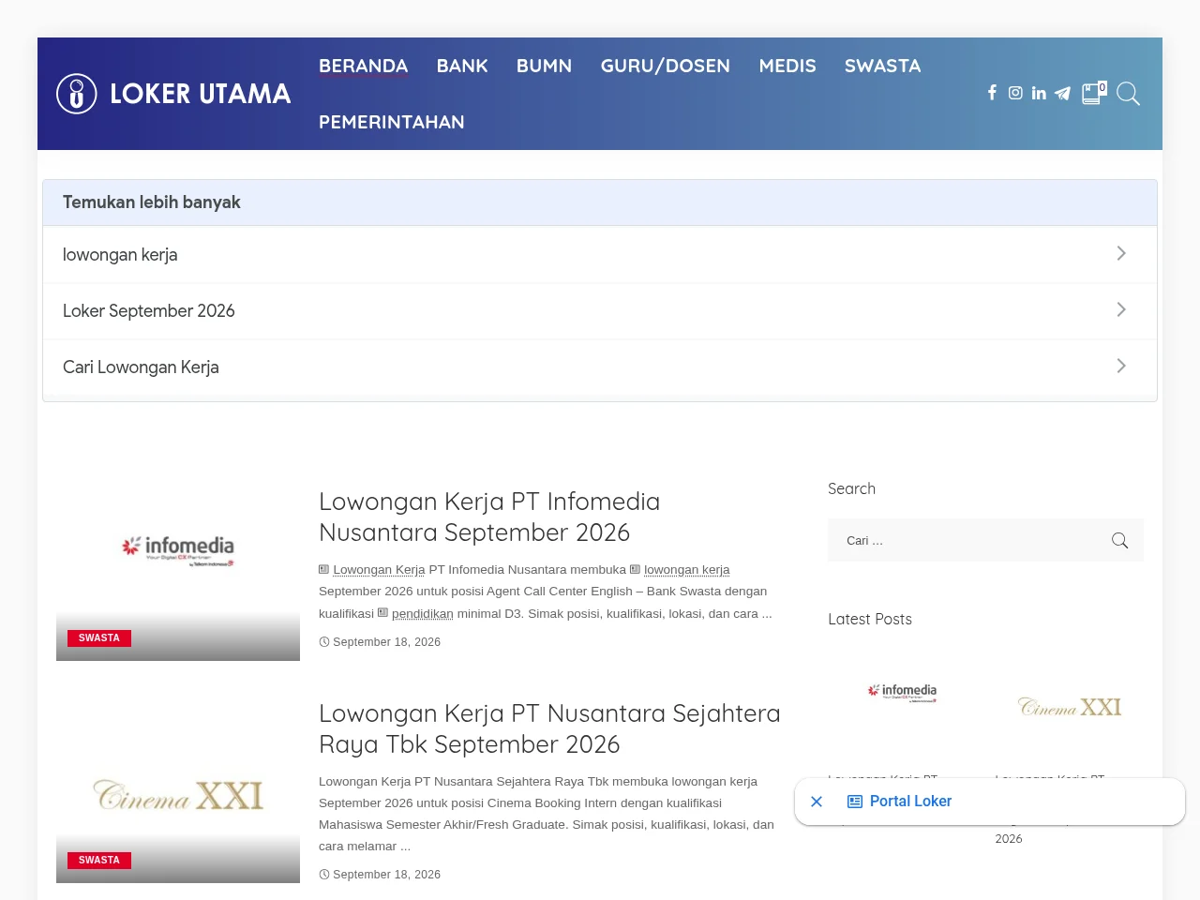Open the GURU/DOSEN menu category

[666, 66]
